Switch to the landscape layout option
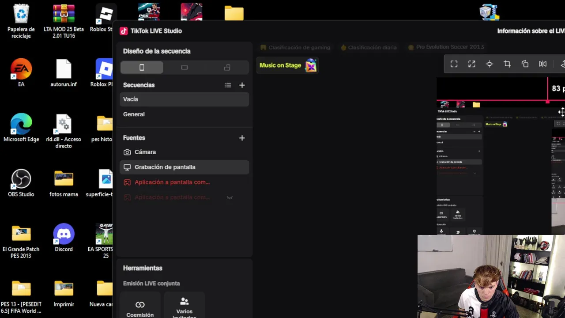565x318 pixels. (185, 67)
